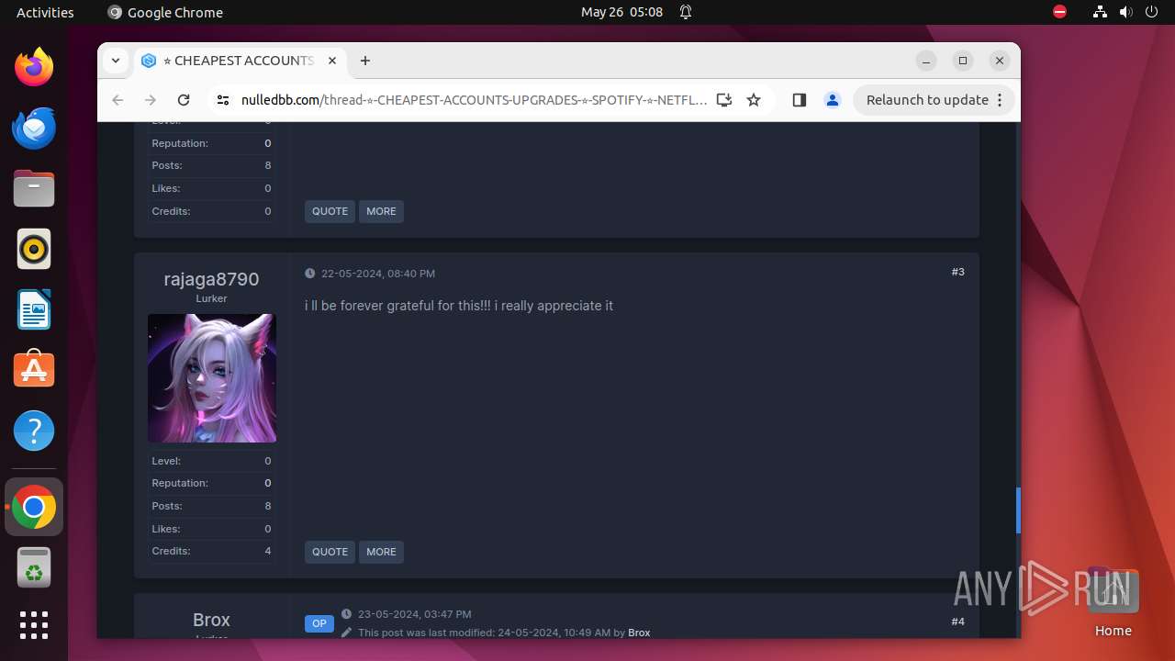
Task: Bookmark this page with star
Action: coord(754,100)
